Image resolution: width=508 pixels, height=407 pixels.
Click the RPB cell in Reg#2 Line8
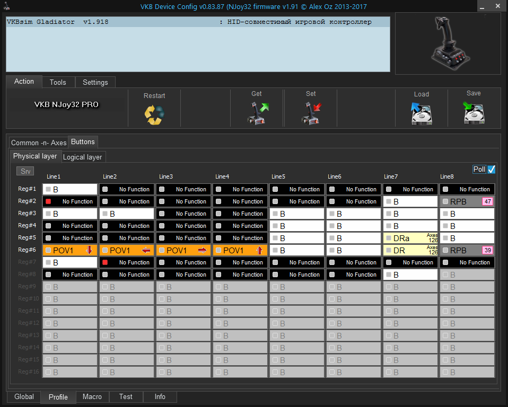[467, 201]
